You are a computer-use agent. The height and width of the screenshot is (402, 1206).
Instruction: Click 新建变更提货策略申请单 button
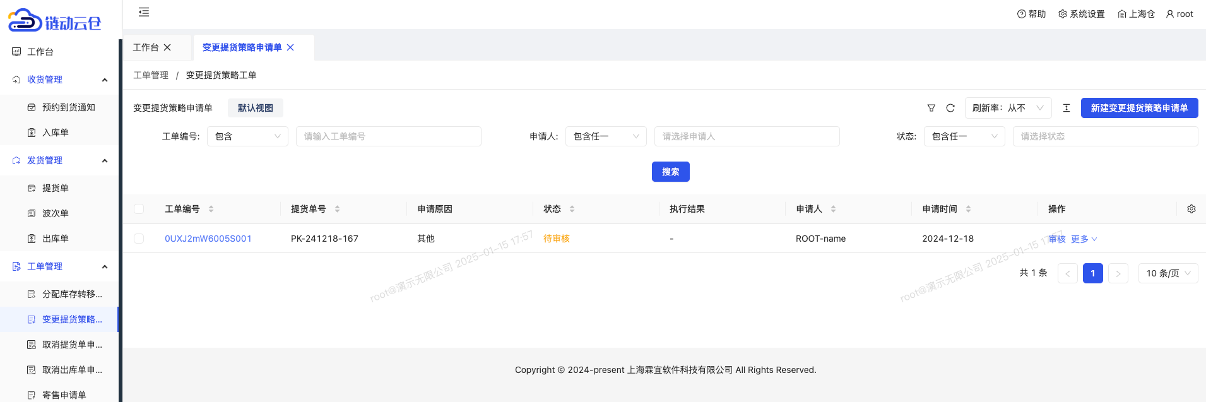(x=1138, y=108)
